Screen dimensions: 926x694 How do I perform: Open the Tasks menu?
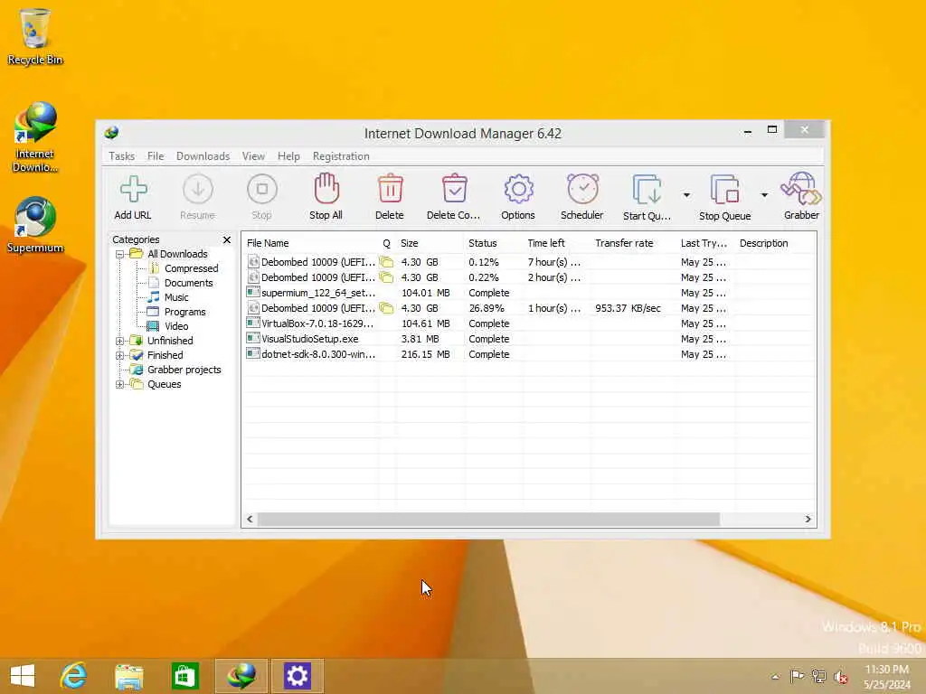tap(122, 156)
